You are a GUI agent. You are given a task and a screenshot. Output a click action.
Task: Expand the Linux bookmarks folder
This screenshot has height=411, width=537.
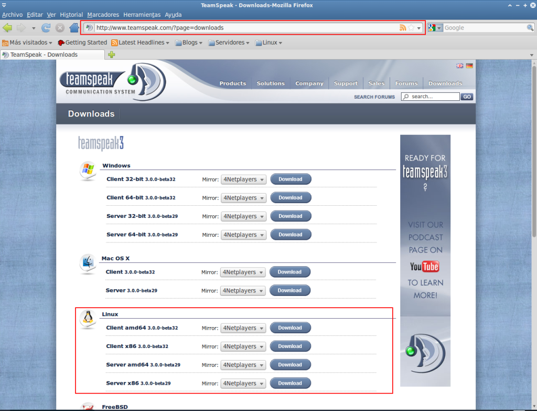(x=268, y=43)
